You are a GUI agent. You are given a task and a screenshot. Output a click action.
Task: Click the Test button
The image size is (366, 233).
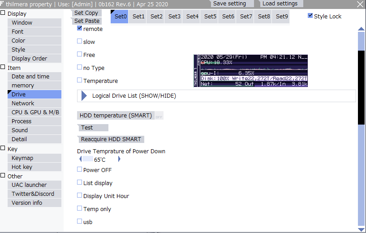click(93, 127)
